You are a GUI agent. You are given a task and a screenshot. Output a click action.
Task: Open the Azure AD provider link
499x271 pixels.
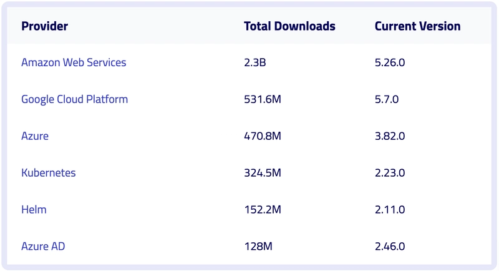point(43,246)
